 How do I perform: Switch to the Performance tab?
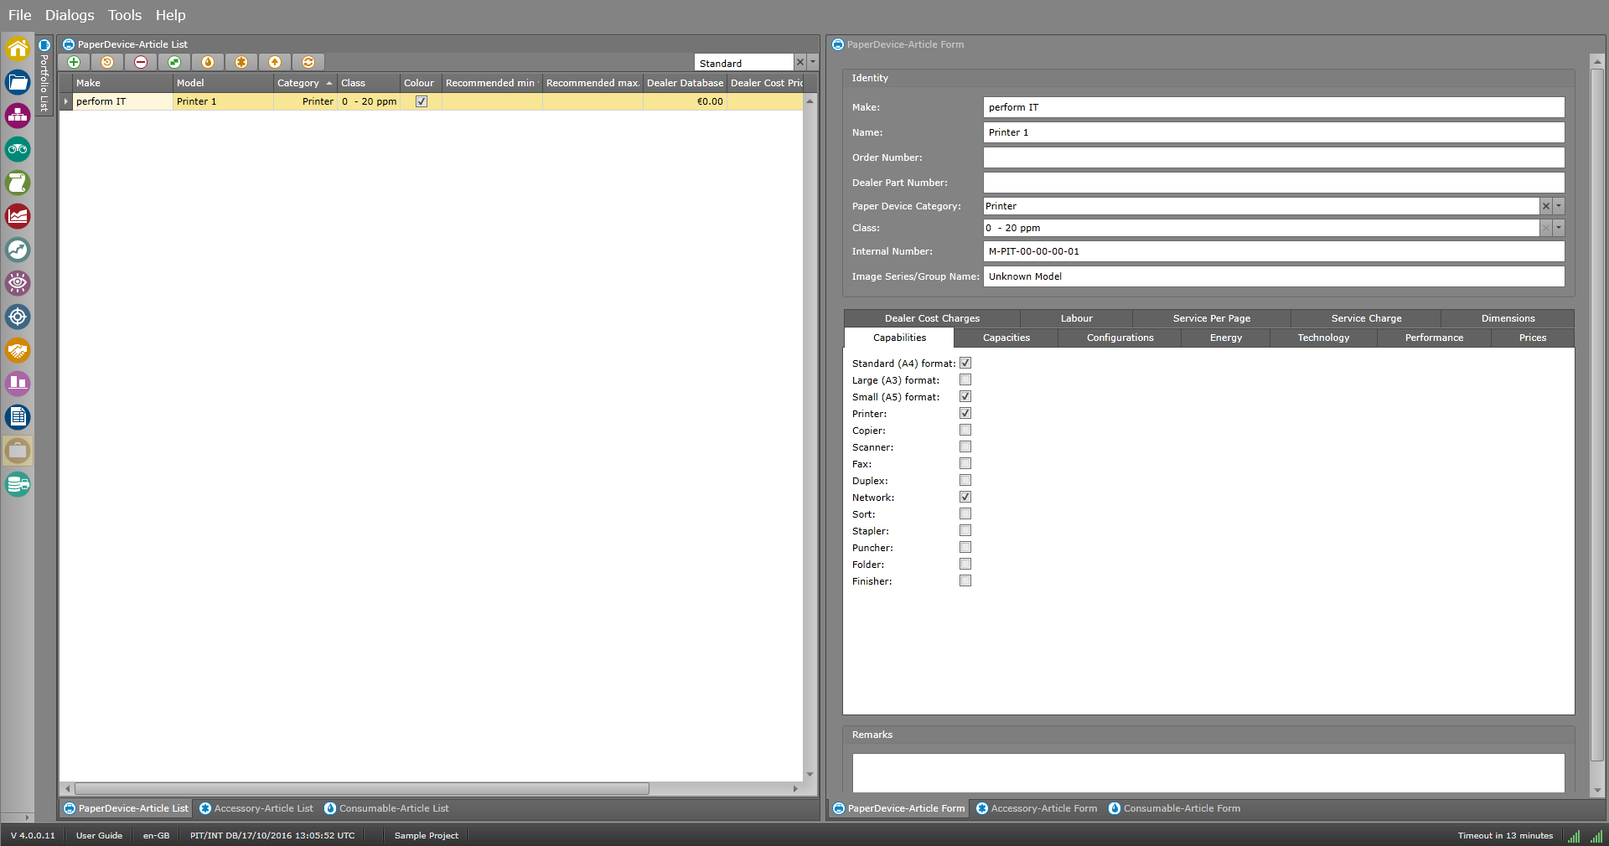(x=1434, y=338)
